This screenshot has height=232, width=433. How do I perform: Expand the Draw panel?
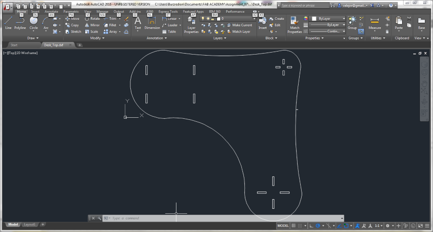(x=33, y=38)
